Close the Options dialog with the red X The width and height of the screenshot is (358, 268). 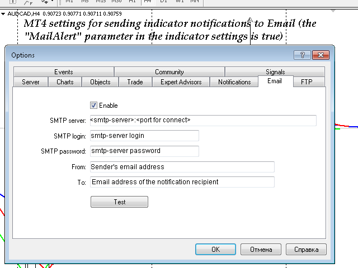coord(321,55)
